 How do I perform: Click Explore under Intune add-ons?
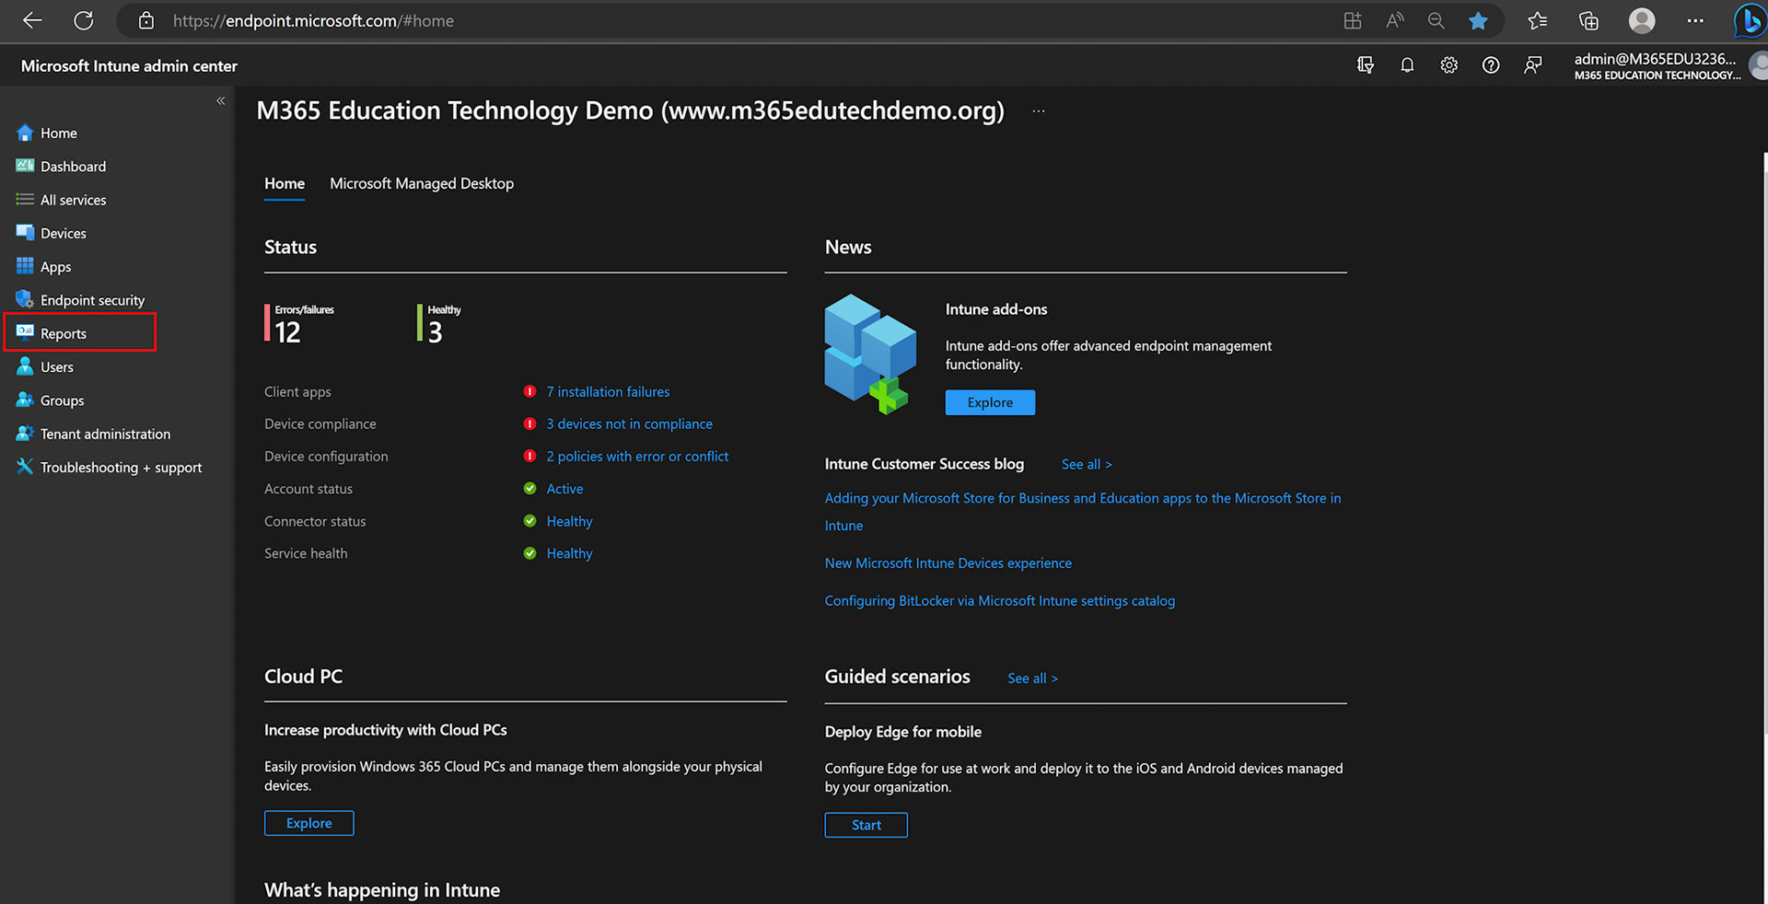tap(990, 402)
